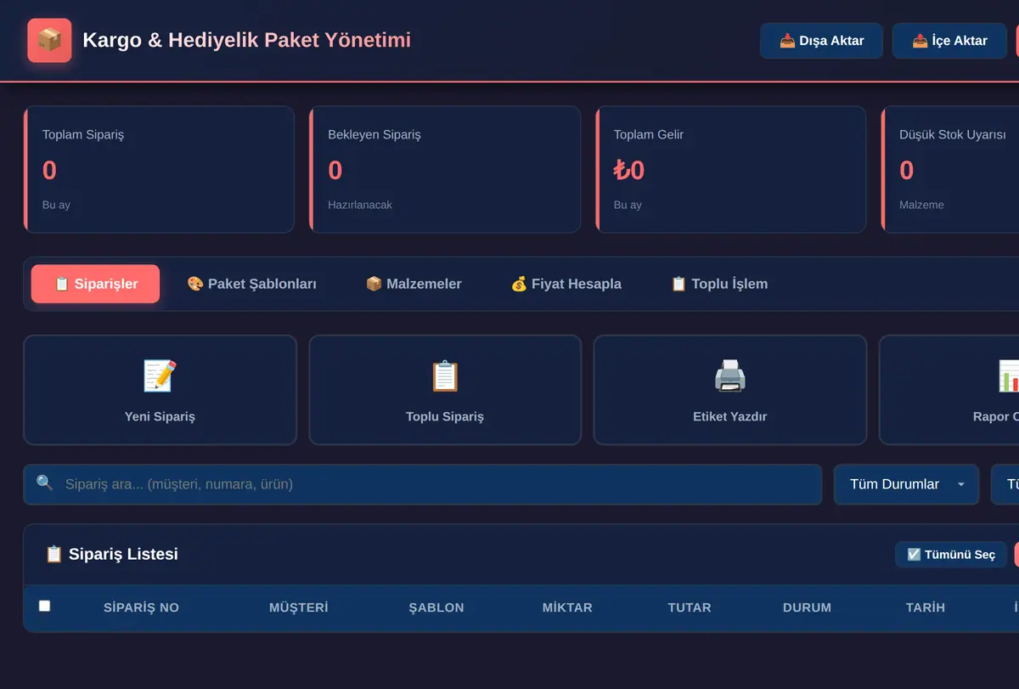Click the Düşük Stok Uyarısı card
Screen dimensions: 1019x689
click(x=950, y=169)
